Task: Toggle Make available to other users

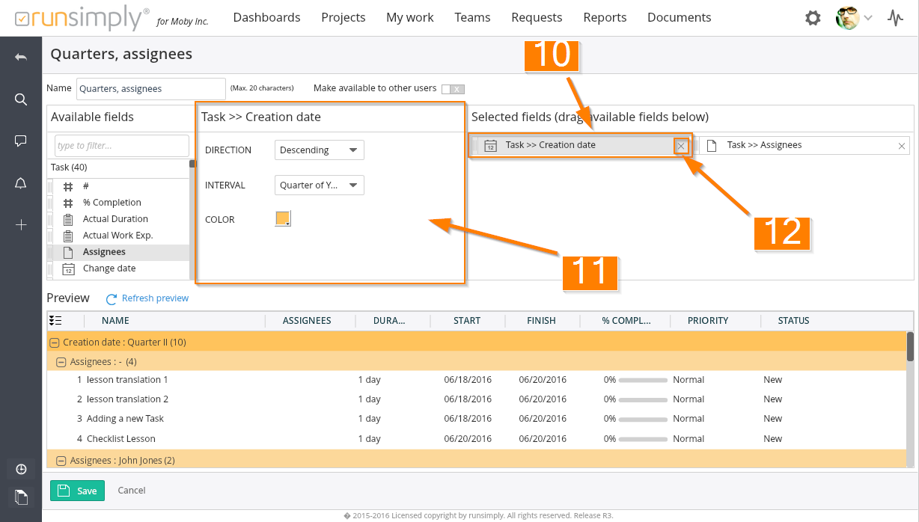Action: pos(453,89)
